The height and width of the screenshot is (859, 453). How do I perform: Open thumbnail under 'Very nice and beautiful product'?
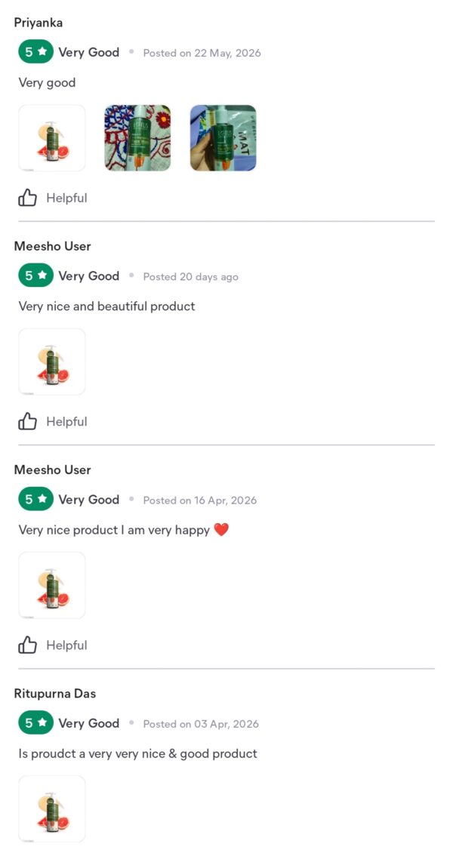point(52,362)
